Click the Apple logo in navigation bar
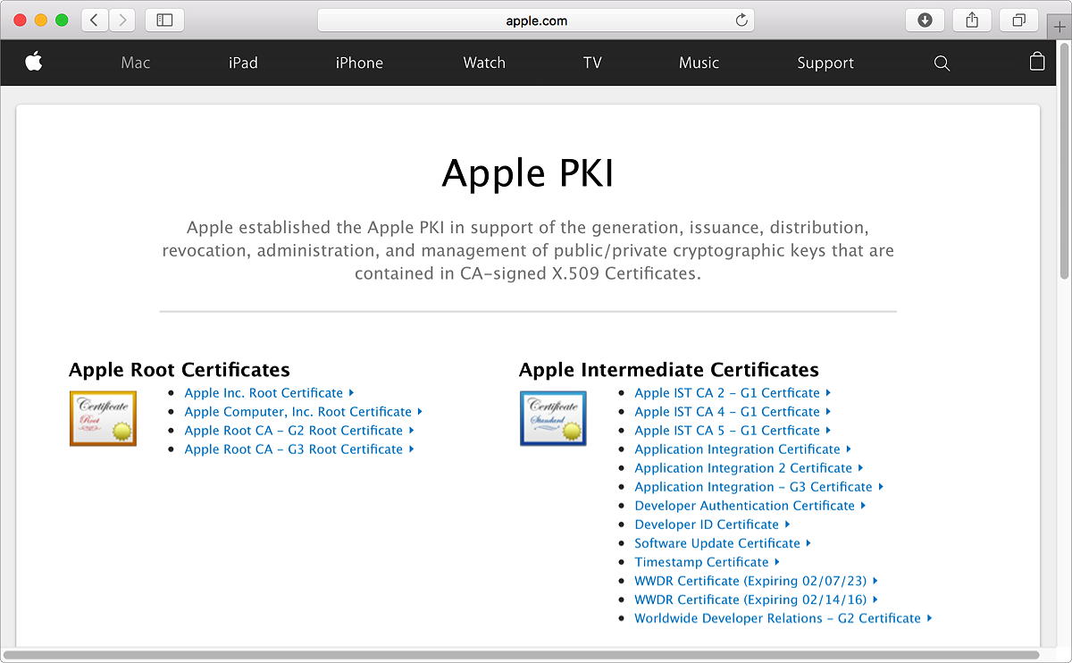 [x=34, y=62]
